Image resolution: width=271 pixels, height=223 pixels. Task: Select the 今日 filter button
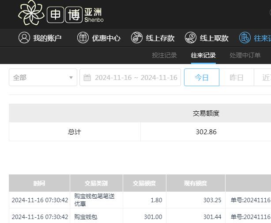click(202, 77)
